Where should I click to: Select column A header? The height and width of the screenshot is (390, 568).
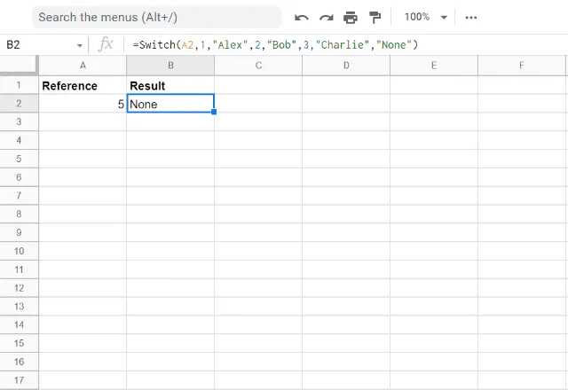(x=83, y=65)
